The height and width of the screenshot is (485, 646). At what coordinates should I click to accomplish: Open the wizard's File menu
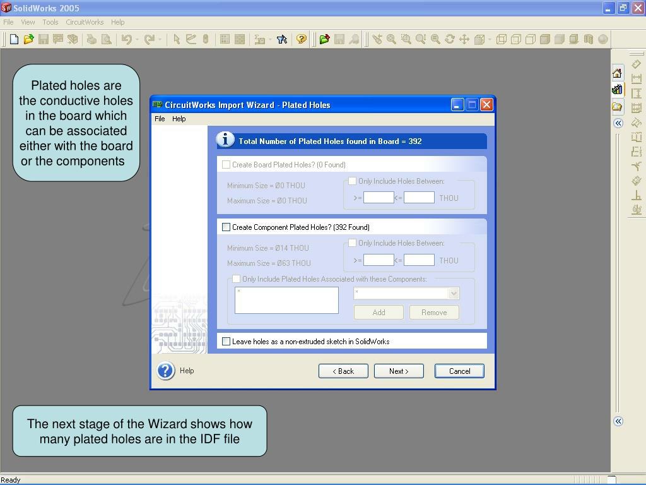click(x=160, y=119)
